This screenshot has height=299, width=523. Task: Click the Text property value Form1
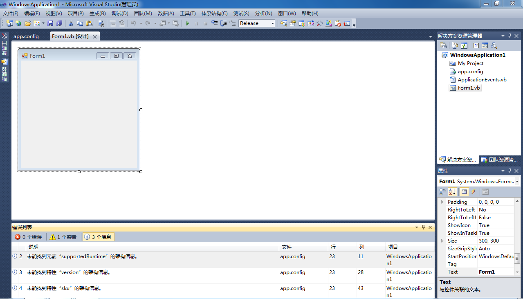point(496,272)
